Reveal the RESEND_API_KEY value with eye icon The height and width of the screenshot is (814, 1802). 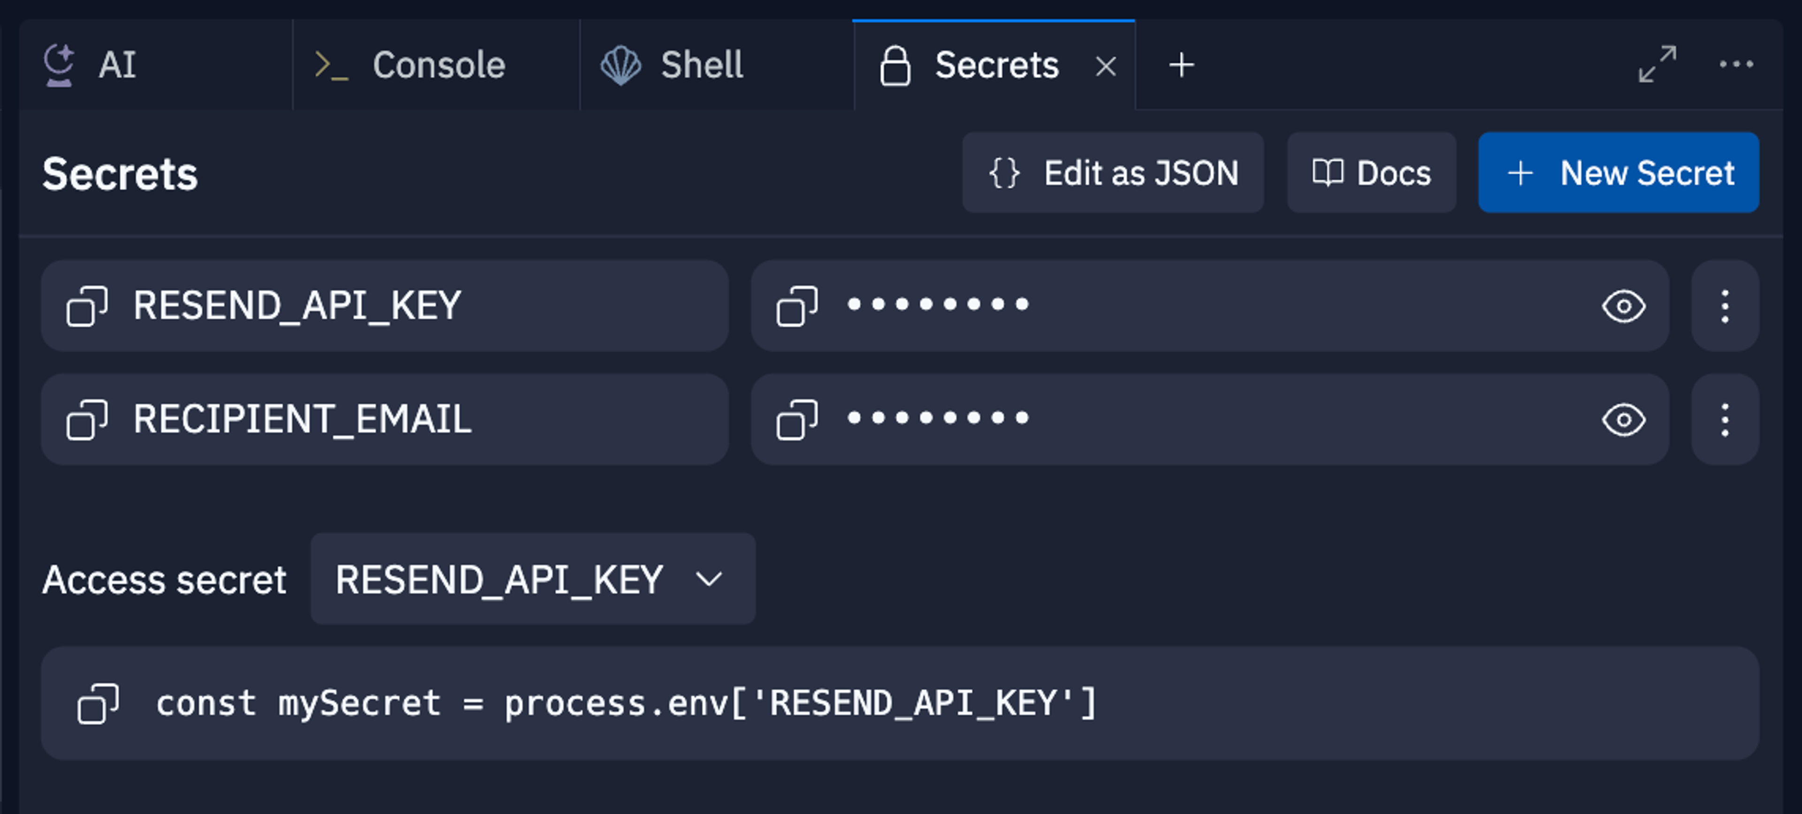coord(1623,306)
